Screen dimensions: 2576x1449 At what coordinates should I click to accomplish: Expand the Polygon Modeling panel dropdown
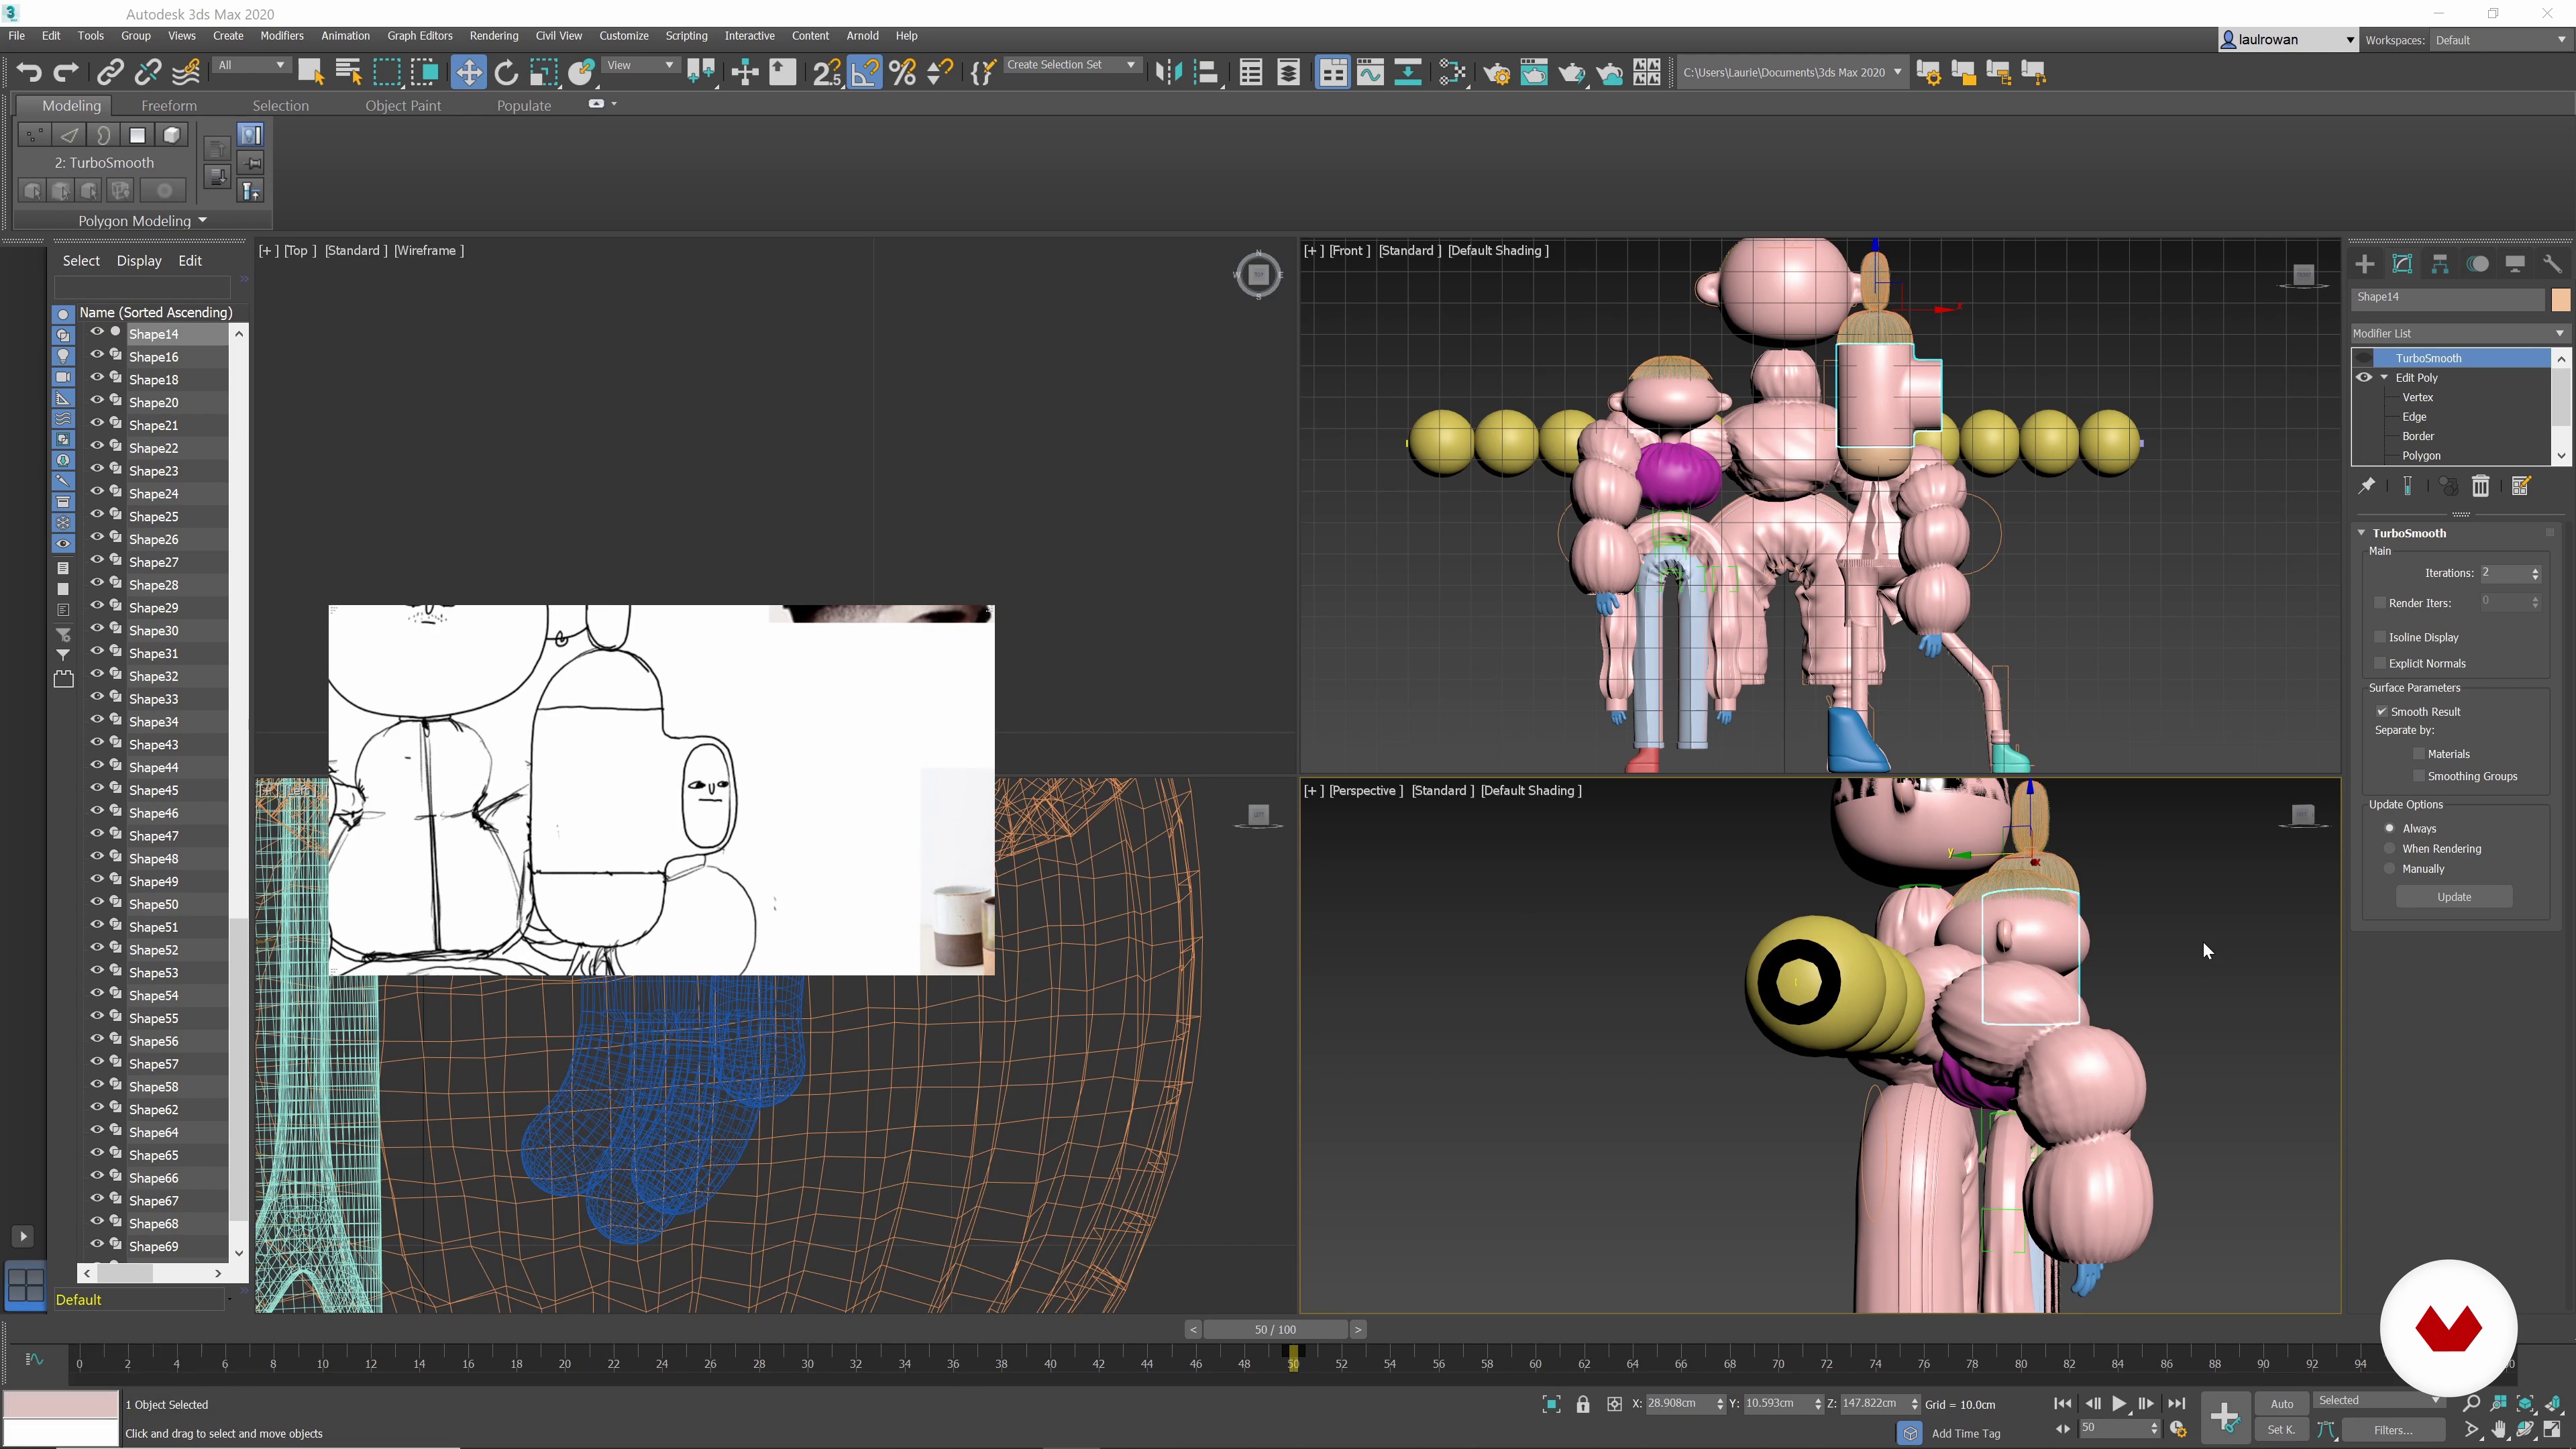click(142, 220)
